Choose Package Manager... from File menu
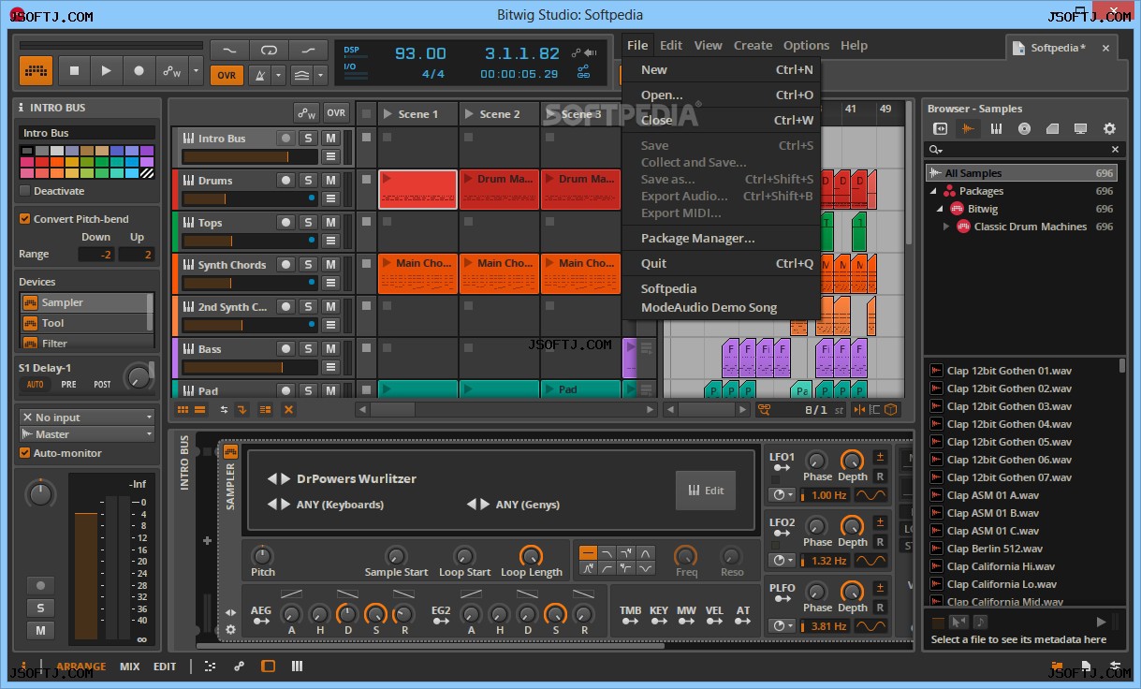 [x=721, y=238]
